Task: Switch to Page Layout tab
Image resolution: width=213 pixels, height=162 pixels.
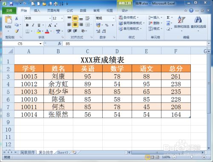Action: click(x=53, y=11)
